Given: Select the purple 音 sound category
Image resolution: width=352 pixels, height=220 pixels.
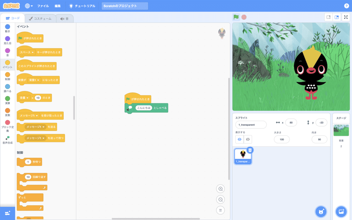Looking at the screenshot, I should pyautogui.click(x=7, y=52).
